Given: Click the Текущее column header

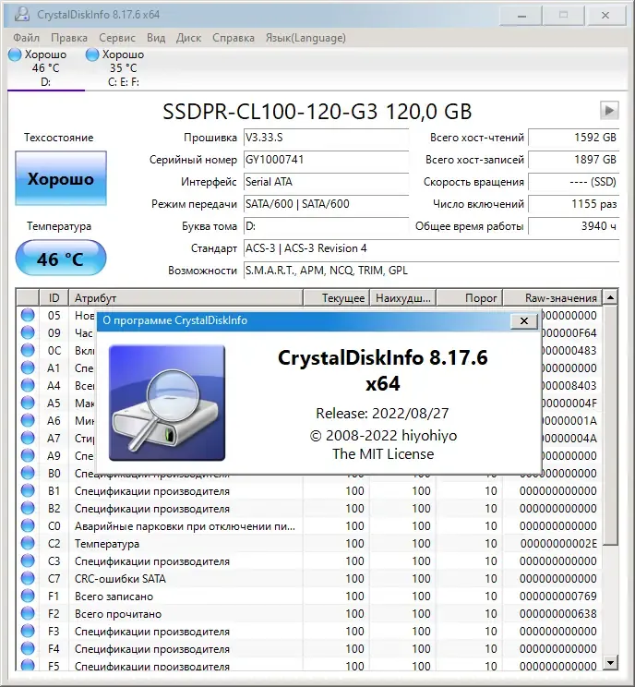Looking at the screenshot, I should pos(337,298).
